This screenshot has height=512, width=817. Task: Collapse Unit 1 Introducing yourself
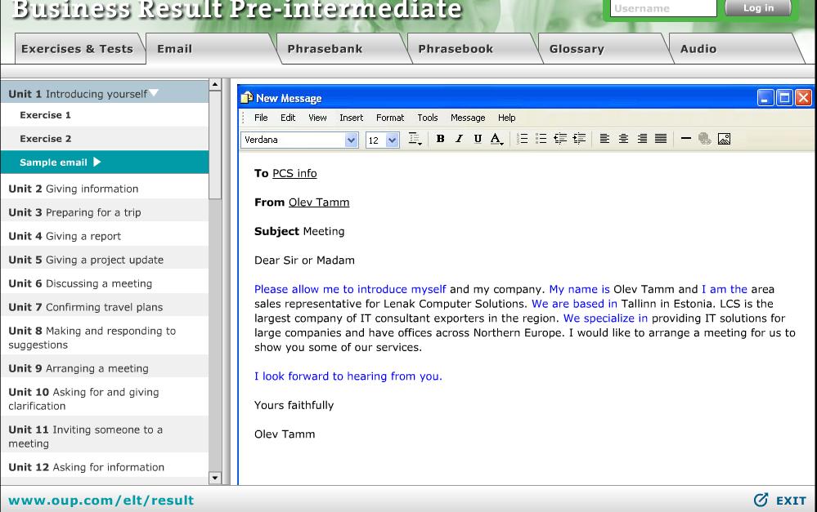(x=105, y=94)
